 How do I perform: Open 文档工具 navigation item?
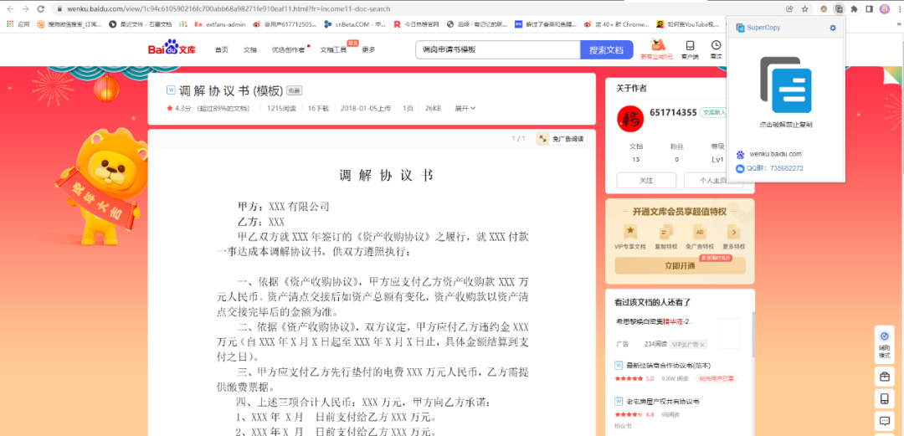(x=333, y=49)
